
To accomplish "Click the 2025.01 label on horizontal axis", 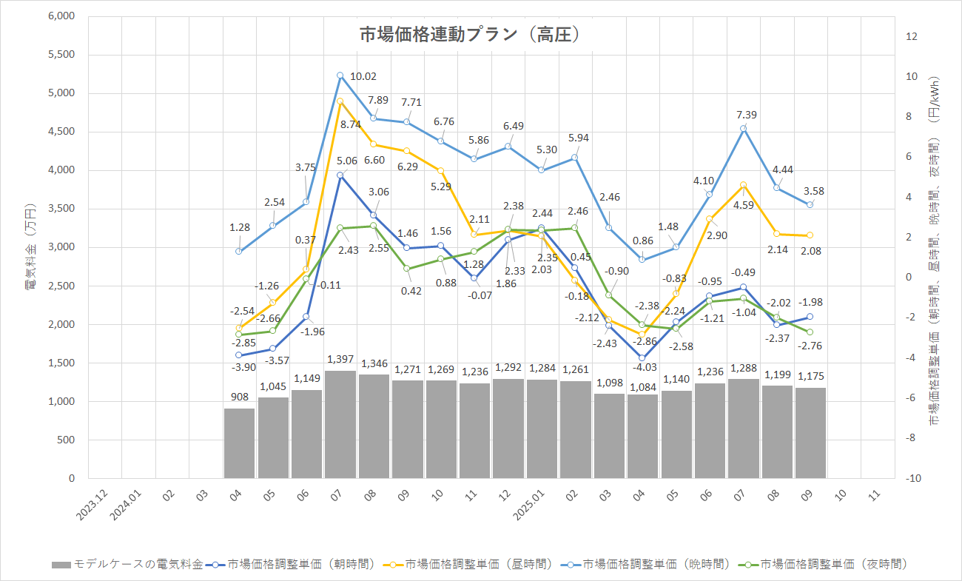I will click(534, 506).
